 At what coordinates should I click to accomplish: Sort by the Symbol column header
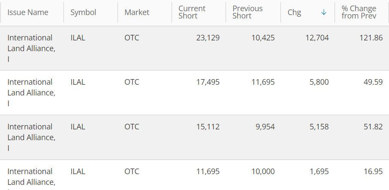click(x=83, y=12)
